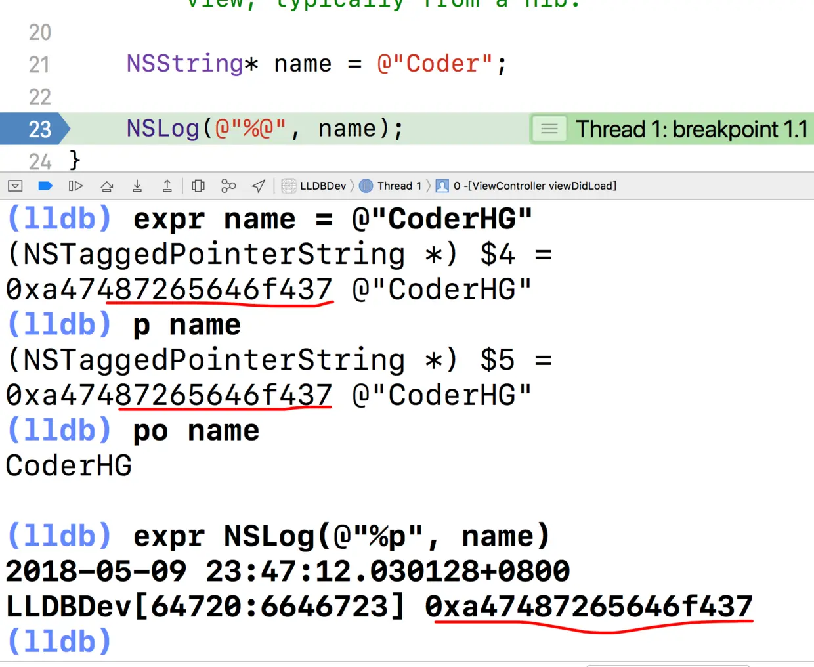Click line number 24 in the gutter
Screen dimensions: 814x667
(x=39, y=161)
